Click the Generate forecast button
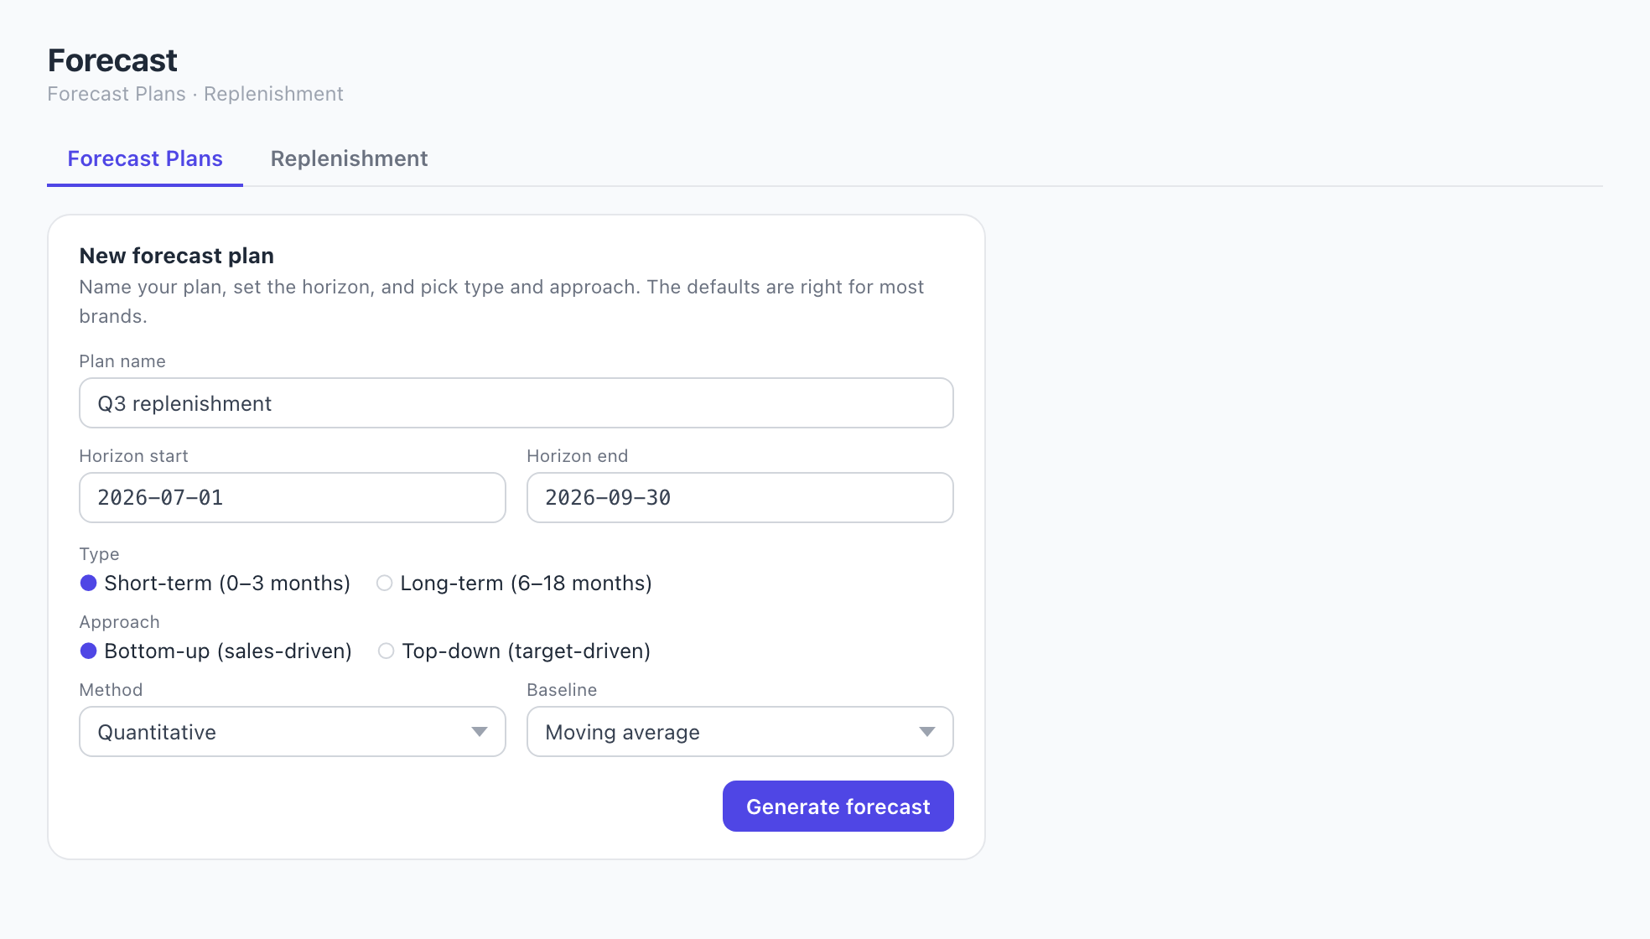 click(838, 807)
